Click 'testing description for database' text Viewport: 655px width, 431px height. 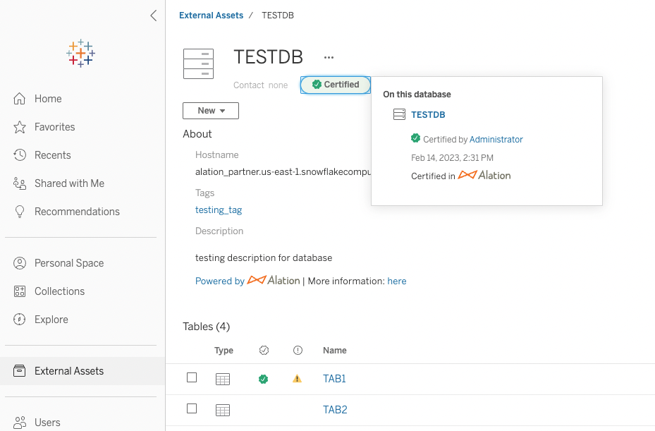264,257
